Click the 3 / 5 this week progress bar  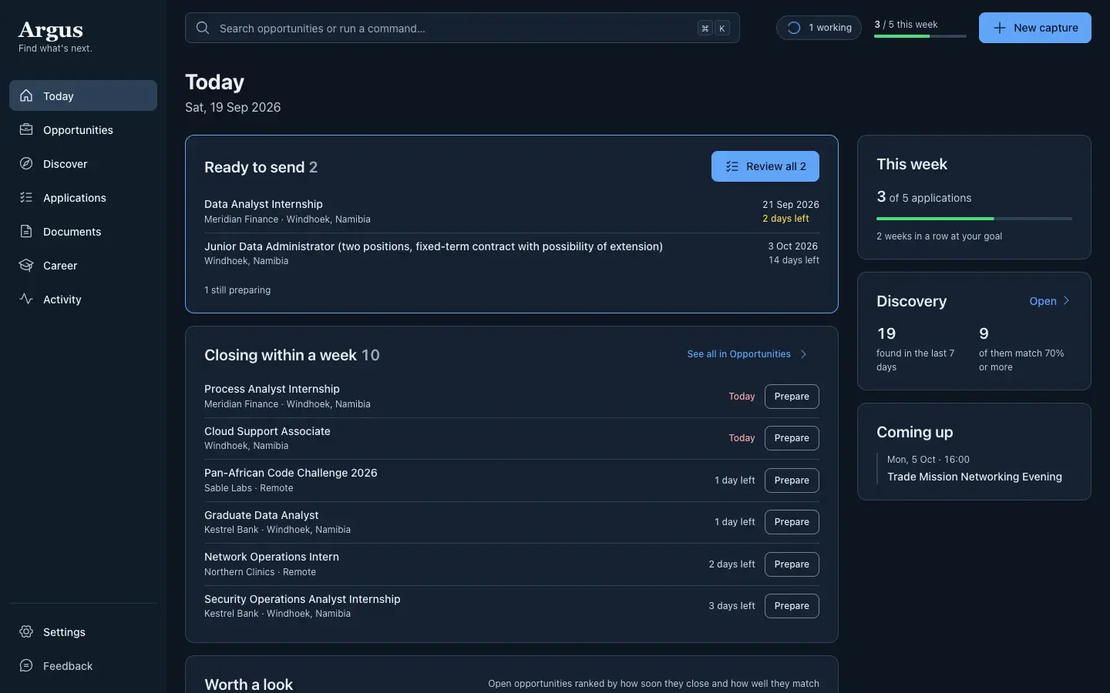point(920,36)
